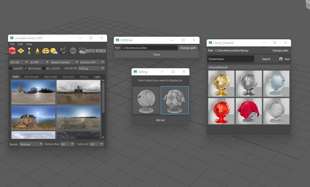Start the Batch Render

click(x=92, y=51)
